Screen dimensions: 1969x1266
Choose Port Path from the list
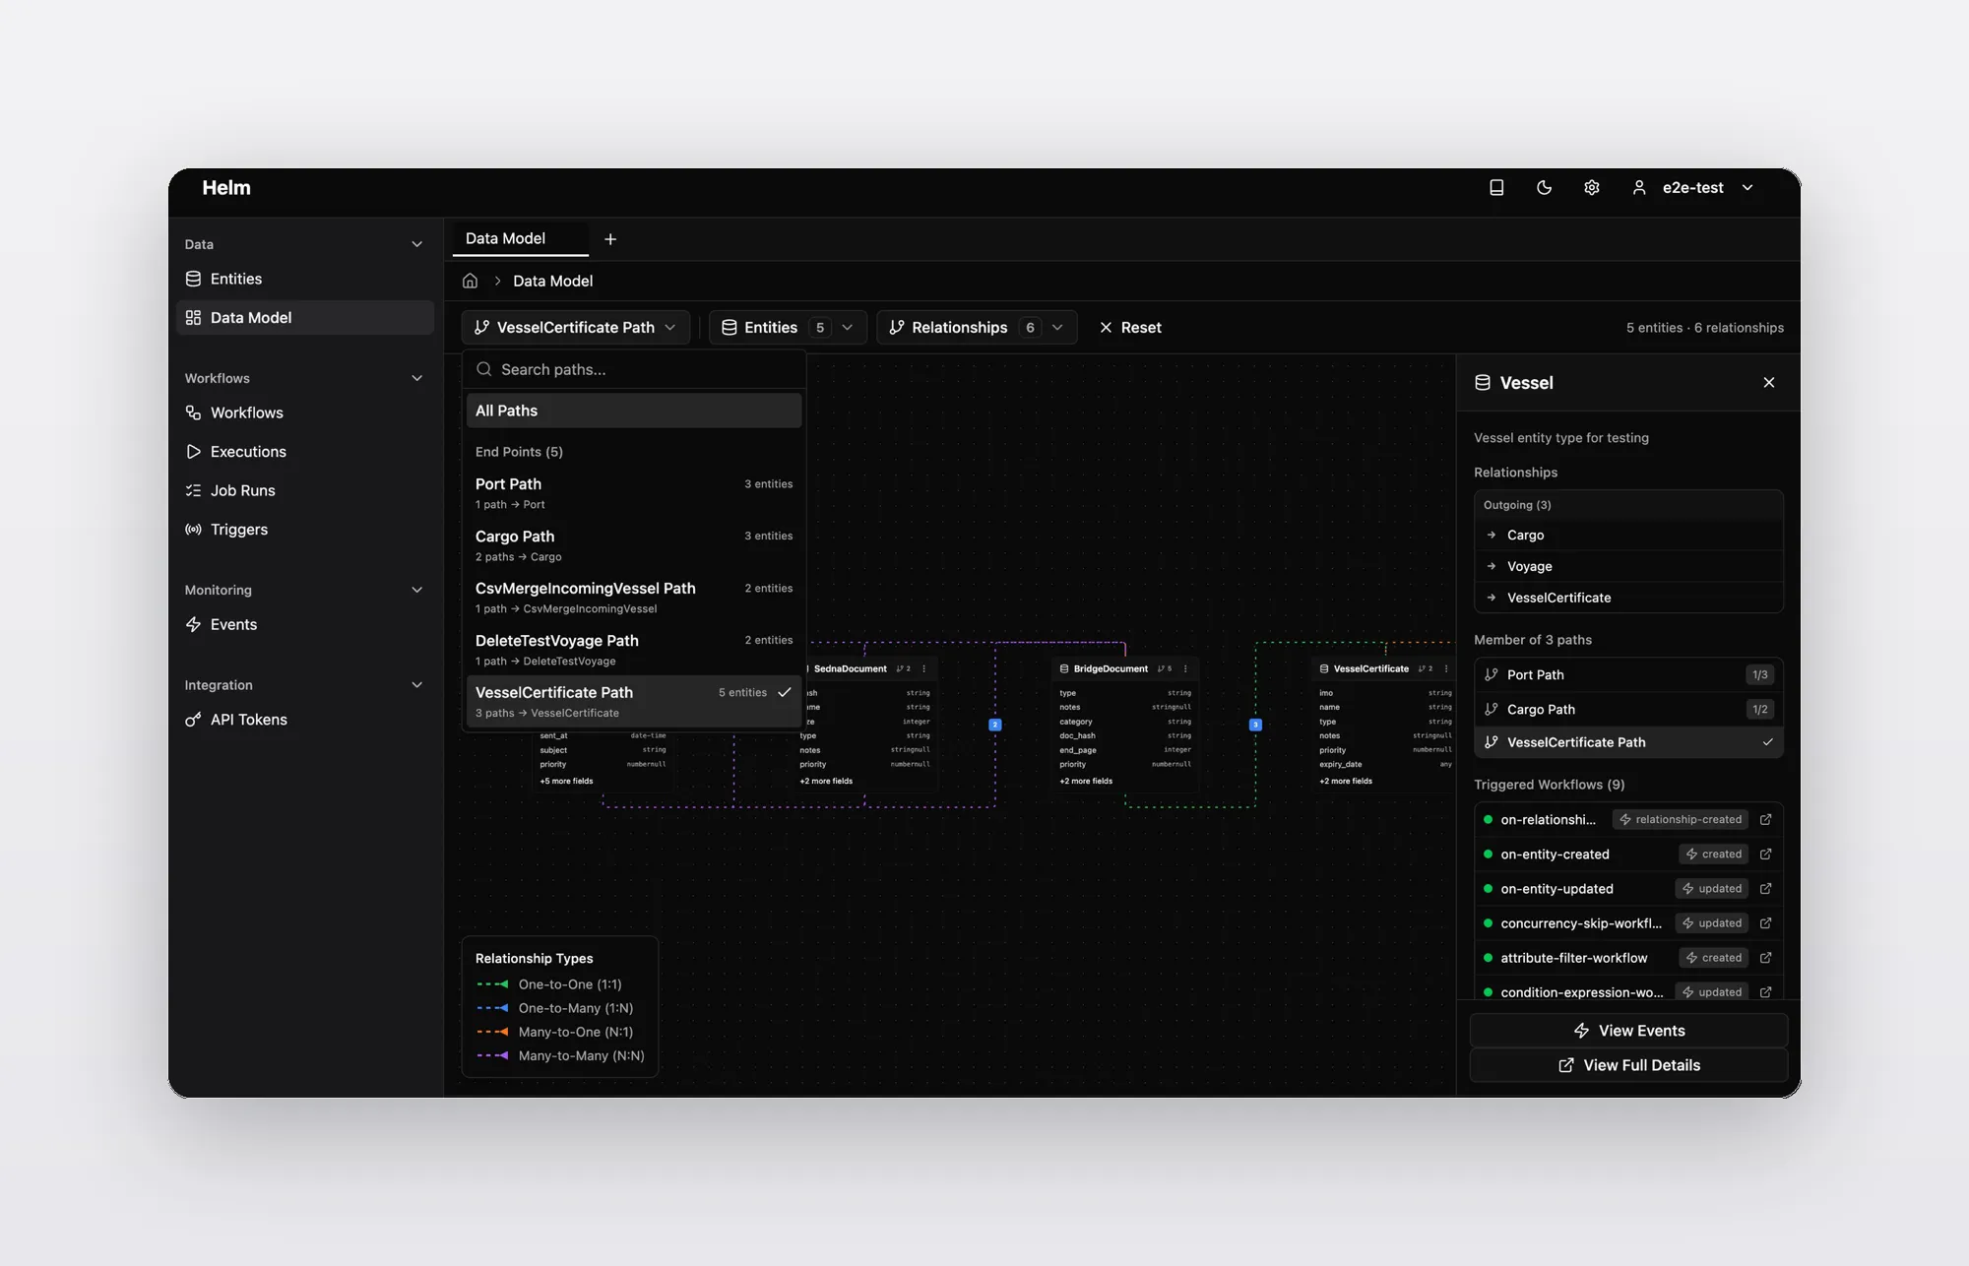click(634, 493)
